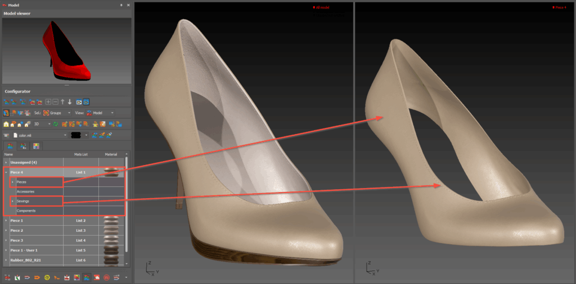Click the move up arrow icon

point(62,102)
